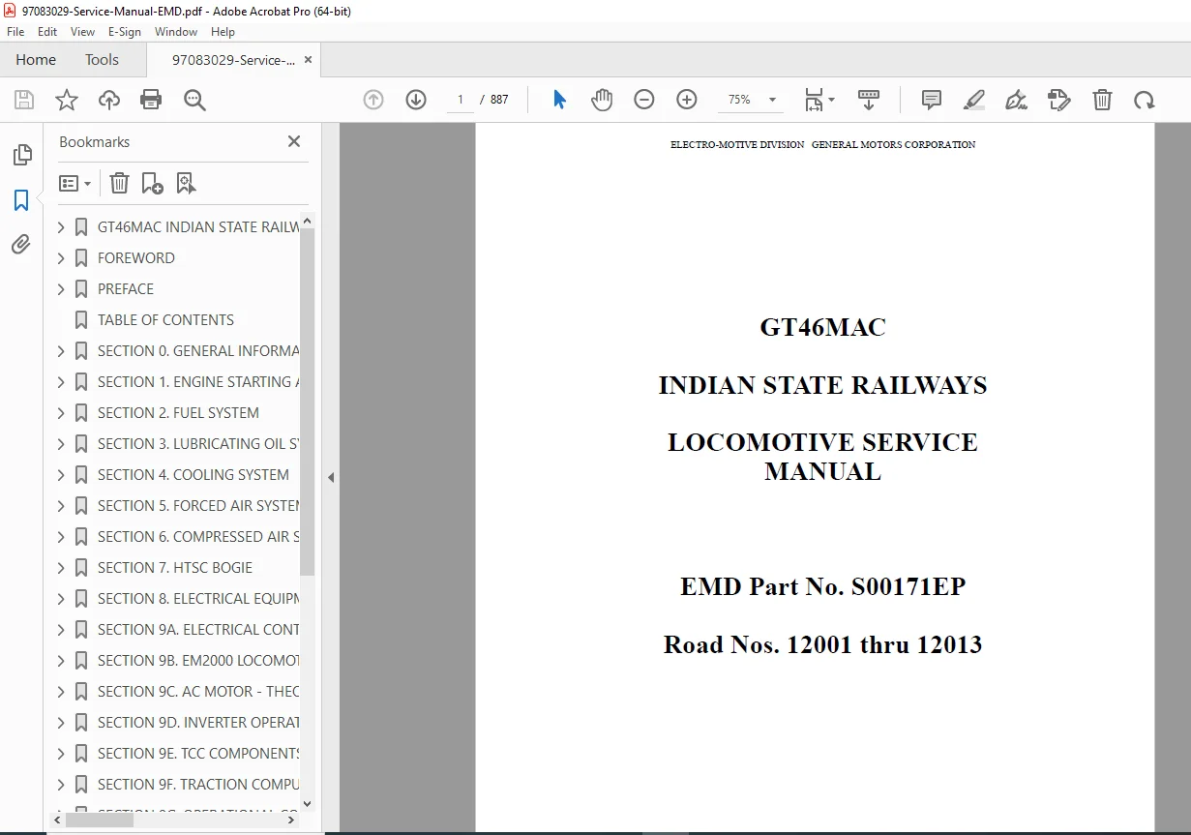1191x835 pixels.
Task: Close the 97083029-Service document tab
Action: 309,60
